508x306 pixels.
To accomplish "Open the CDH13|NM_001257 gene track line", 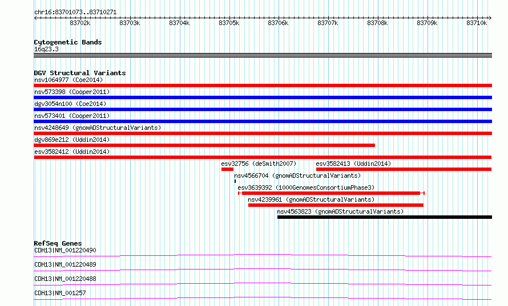I will point(263,298).
